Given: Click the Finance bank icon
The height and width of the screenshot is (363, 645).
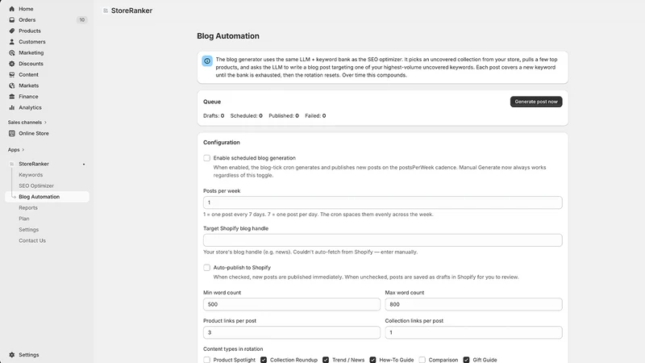Looking at the screenshot, I should coord(12,96).
